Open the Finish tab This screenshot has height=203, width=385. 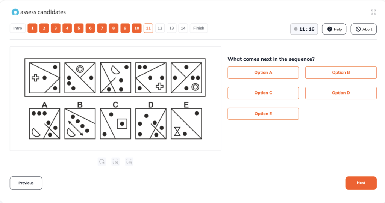(x=199, y=28)
